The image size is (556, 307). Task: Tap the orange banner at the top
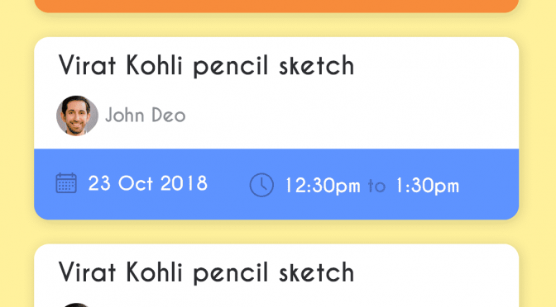(x=276, y=6)
